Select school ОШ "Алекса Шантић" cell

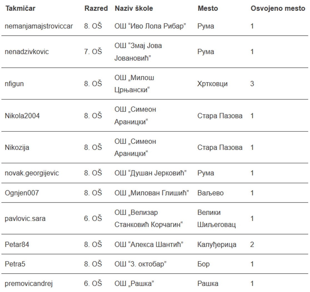tap(150, 245)
